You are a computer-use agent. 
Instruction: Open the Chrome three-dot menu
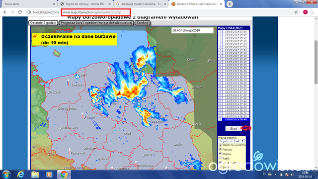[313, 12]
